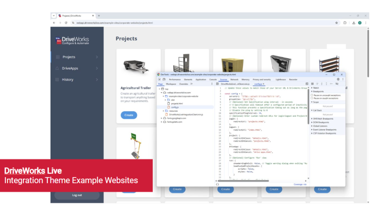Screen dimensions: 376x211
Task: Bookmark this page with the star icon
Action: click(336, 23)
